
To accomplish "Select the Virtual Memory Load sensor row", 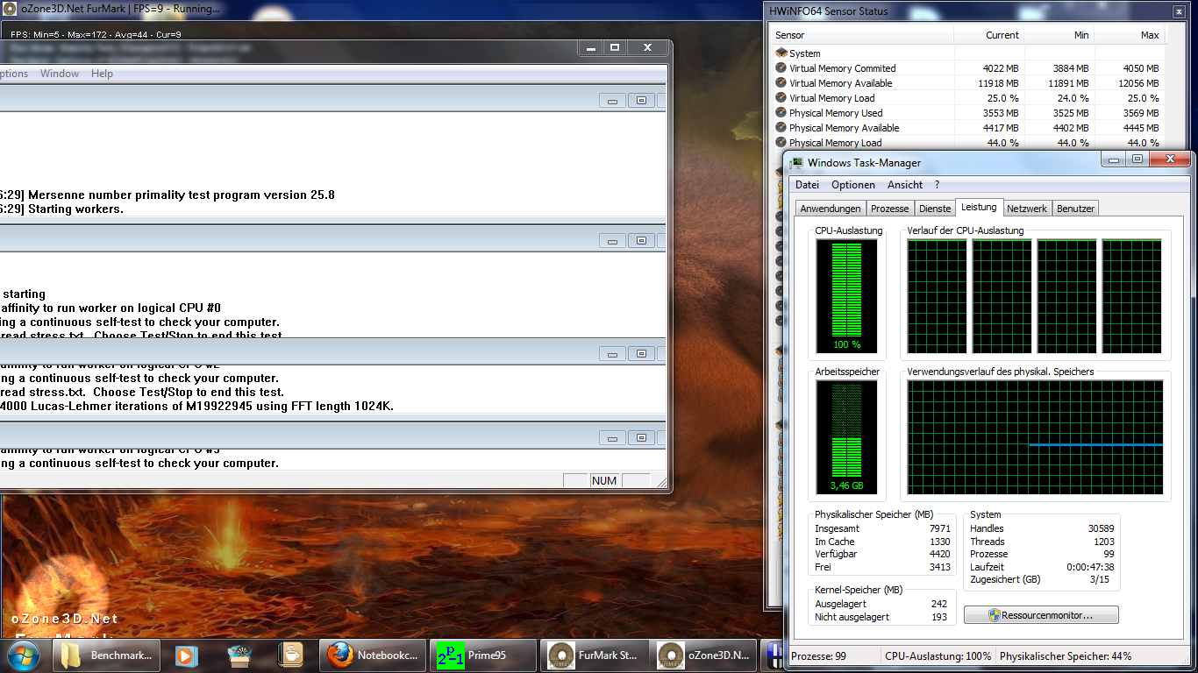I will tap(831, 98).
